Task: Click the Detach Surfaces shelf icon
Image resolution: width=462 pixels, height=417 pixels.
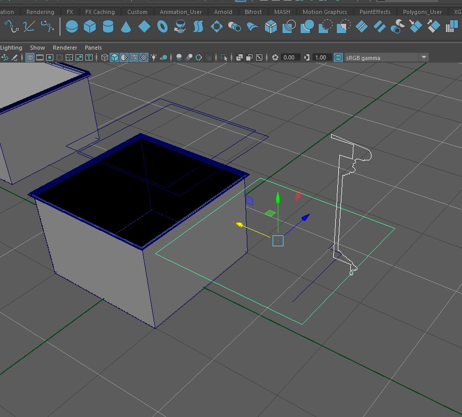Action: 380,26
